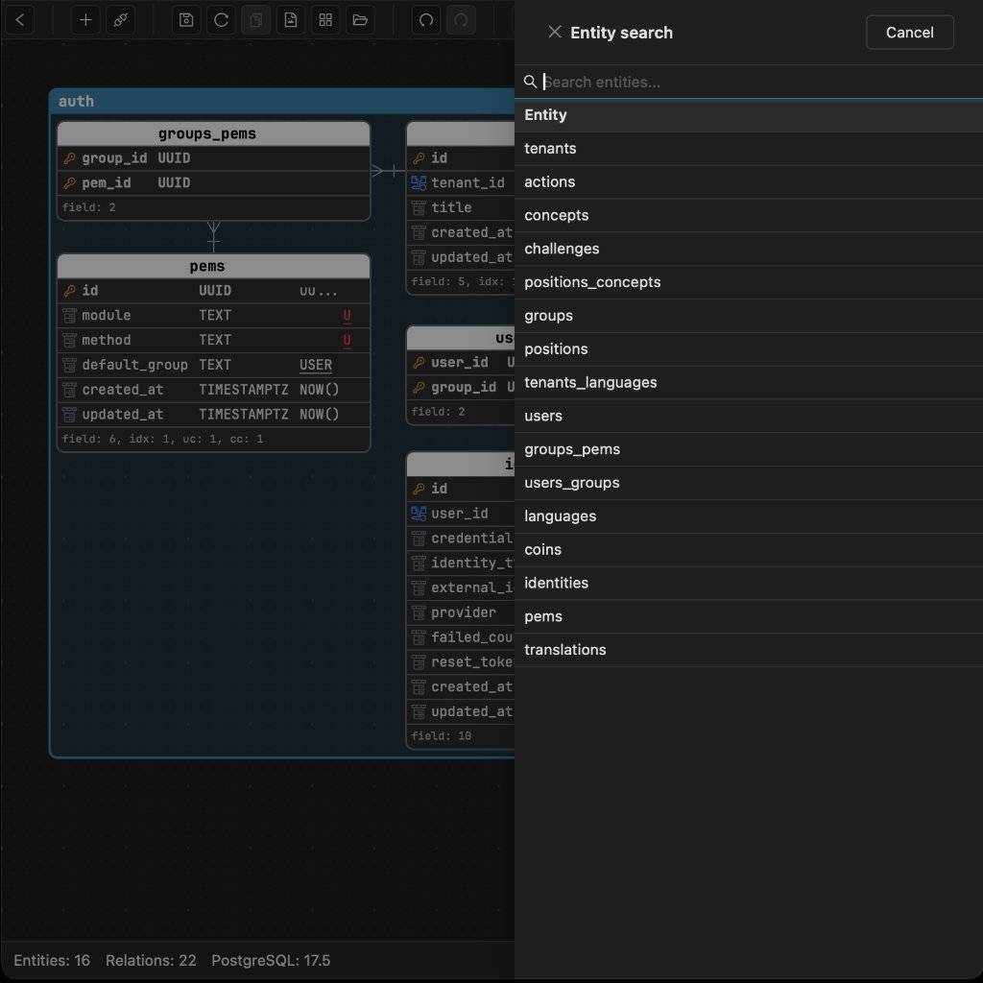Select tenants_languages in entity list
983x983 pixels.
[x=749, y=382]
